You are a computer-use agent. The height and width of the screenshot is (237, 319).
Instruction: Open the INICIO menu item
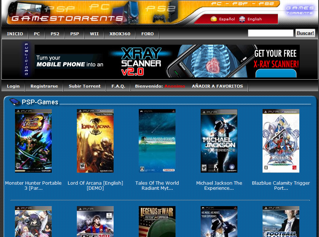15,34
